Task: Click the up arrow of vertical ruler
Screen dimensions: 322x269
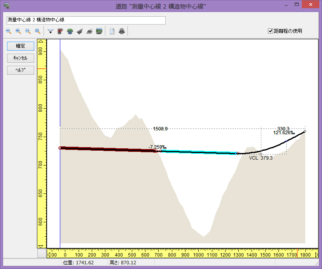Action: pos(41,41)
